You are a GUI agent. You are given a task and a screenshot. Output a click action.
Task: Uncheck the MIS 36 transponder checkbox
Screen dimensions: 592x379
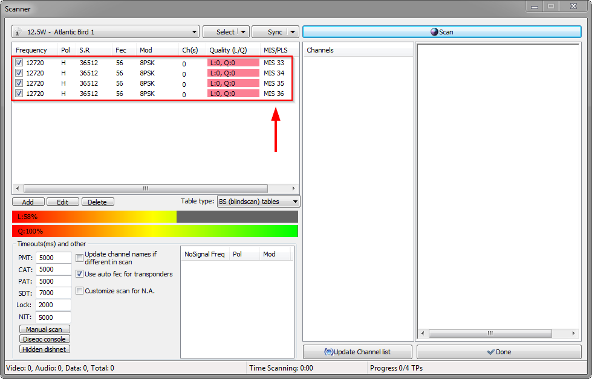point(19,93)
